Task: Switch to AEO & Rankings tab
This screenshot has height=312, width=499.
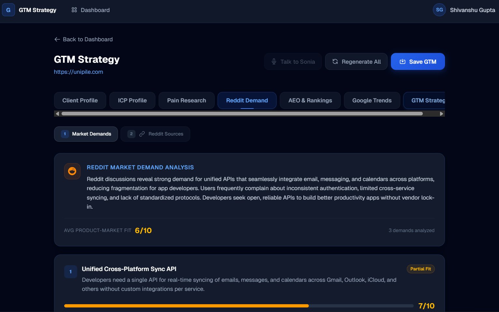Action: 310,100
